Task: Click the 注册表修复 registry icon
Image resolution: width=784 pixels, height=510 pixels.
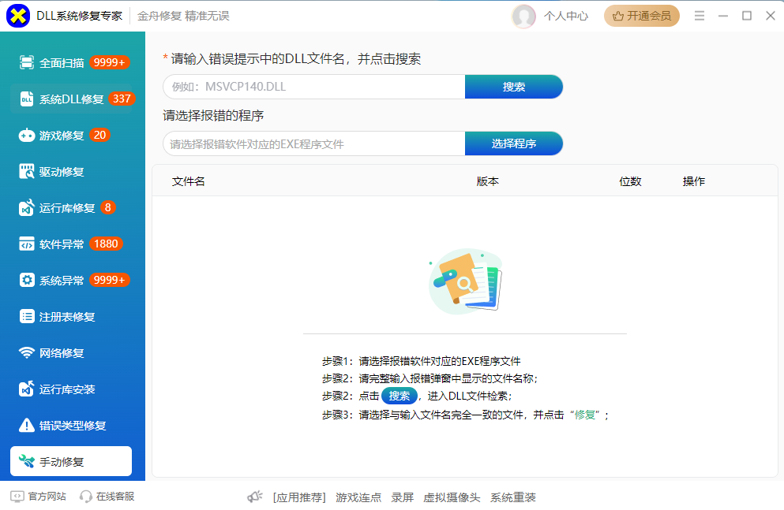Action: click(x=27, y=317)
